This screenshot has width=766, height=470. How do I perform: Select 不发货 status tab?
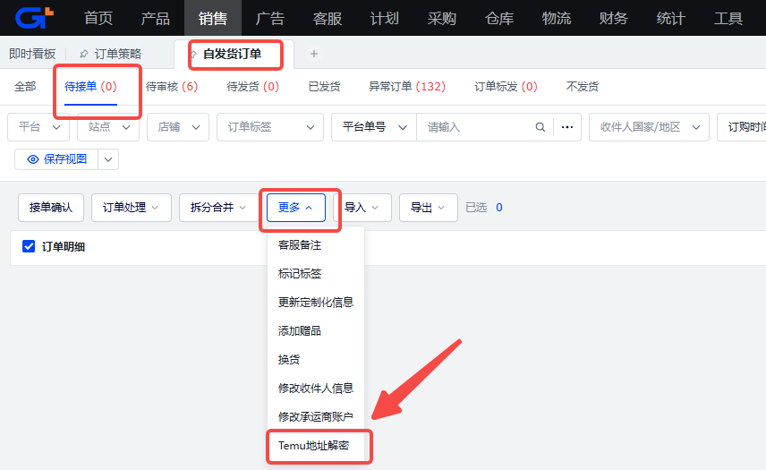coord(583,87)
